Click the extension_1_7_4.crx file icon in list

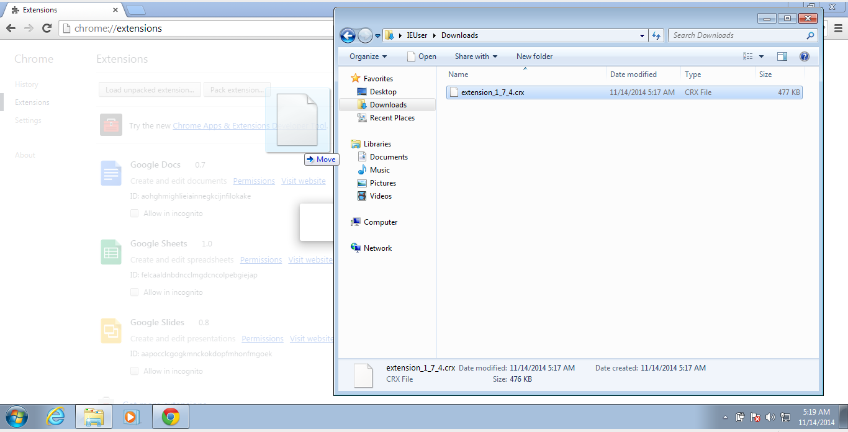[x=454, y=92]
